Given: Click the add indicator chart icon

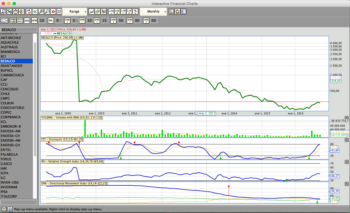Looking at the screenshot, I should 4,21.
